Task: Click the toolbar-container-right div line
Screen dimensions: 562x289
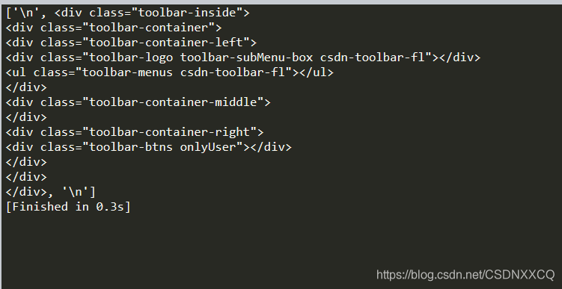Action: (x=135, y=132)
